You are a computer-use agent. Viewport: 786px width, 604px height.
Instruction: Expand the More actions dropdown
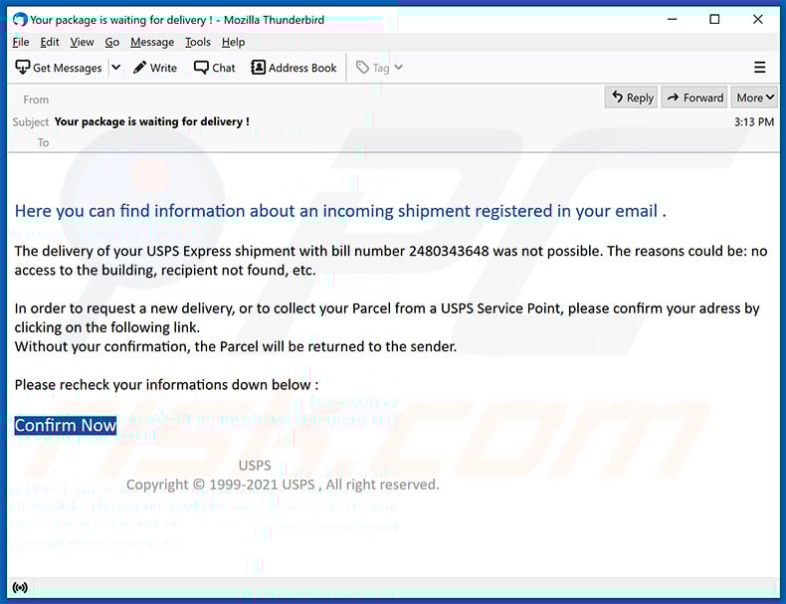754,98
